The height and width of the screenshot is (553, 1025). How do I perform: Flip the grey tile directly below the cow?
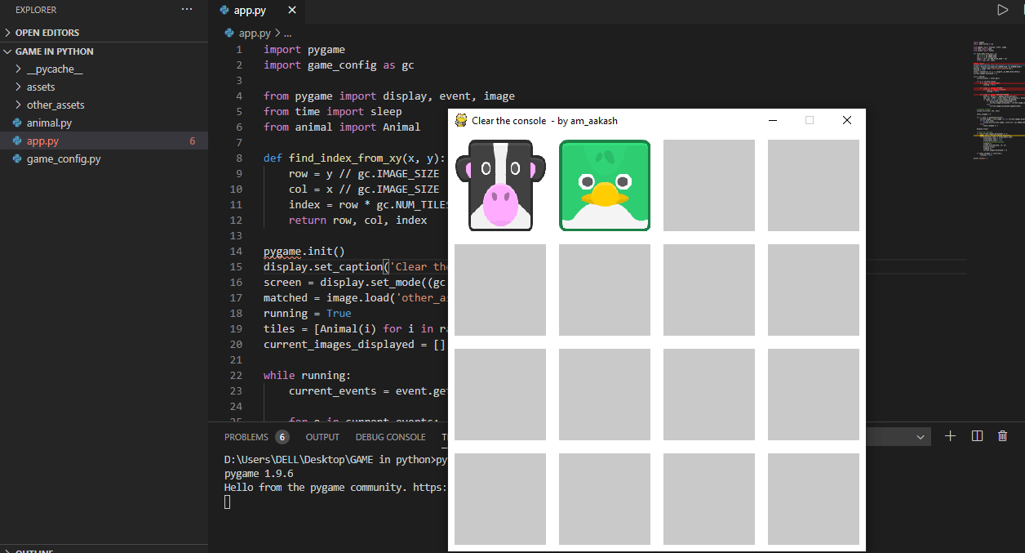point(500,290)
